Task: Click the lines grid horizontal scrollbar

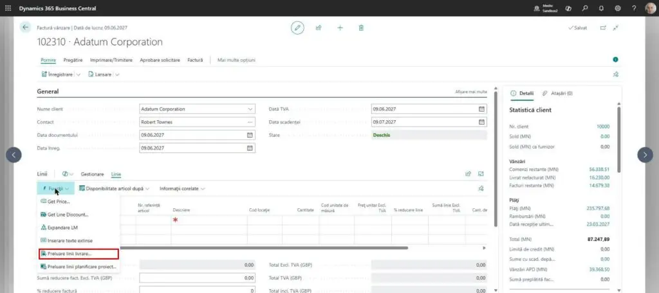Action: click(x=264, y=248)
